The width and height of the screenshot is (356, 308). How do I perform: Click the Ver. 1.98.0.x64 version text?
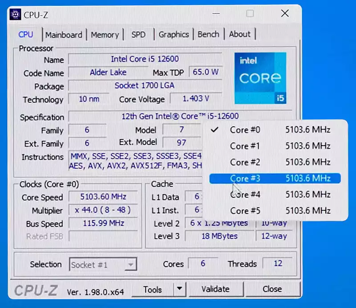click(95, 292)
